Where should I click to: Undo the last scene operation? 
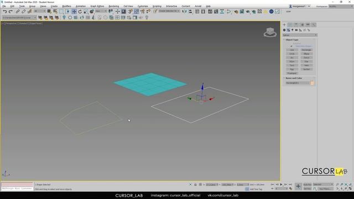click(x=4, y=11)
